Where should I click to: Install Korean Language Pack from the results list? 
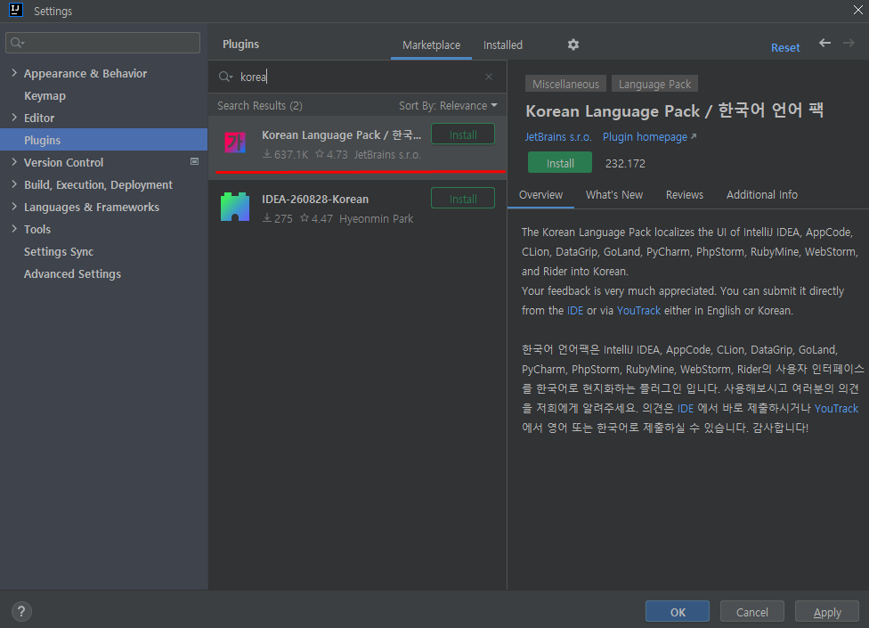click(x=463, y=135)
